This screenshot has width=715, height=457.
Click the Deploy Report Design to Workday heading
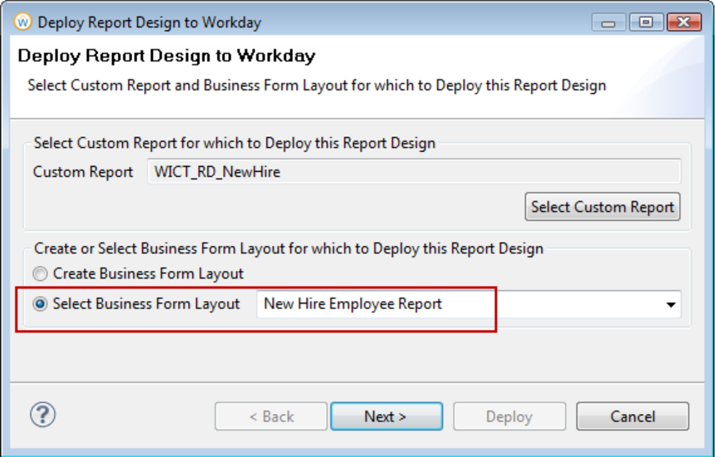[167, 56]
